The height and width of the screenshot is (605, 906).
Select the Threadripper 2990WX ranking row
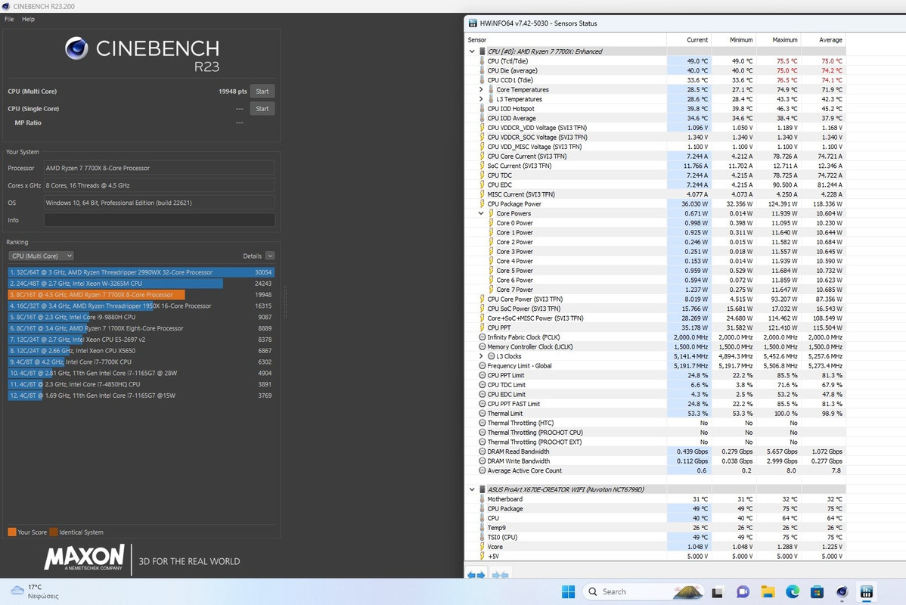(x=141, y=272)
